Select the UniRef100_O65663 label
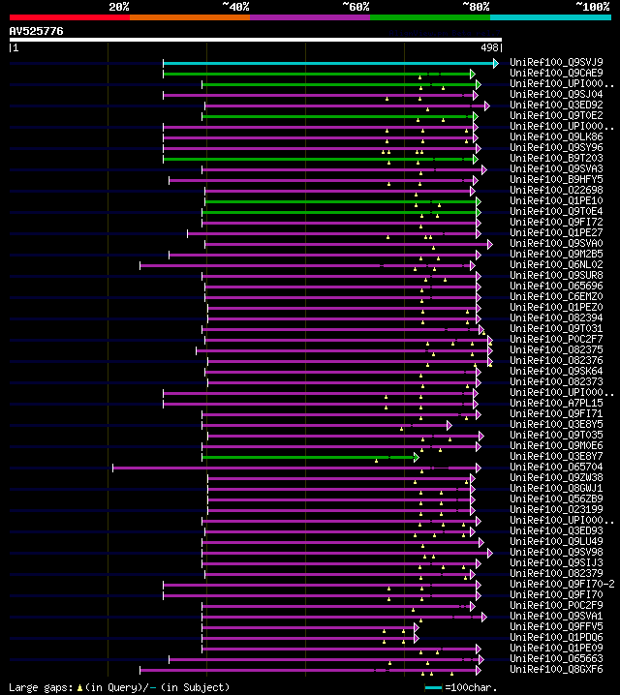The width and height of the screenshot is (620, 695). tap(556, 658)
